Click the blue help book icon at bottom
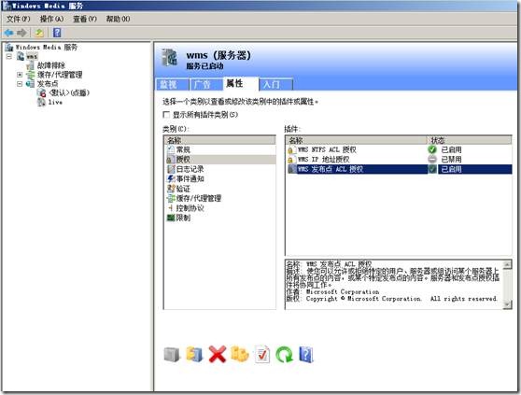This screenshot has width=521, height=395. point(306,355)
